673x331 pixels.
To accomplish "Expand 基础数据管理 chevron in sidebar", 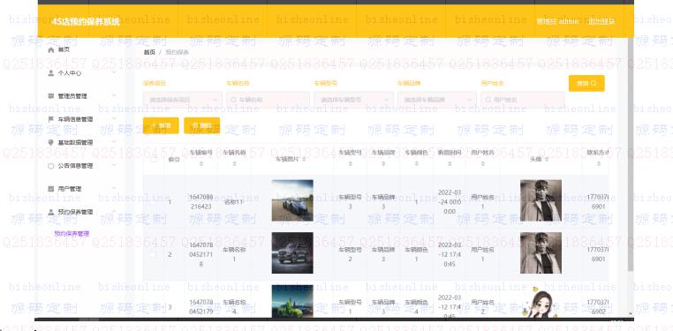I will click(114, 142).
